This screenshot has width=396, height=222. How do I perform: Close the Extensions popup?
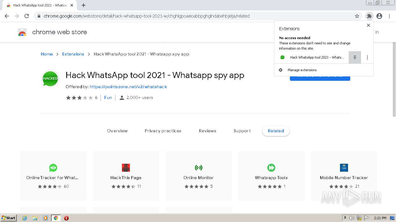tap(368, 25)
